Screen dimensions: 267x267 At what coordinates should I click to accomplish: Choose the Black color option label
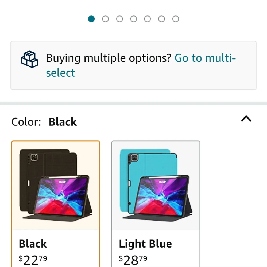(x=33, y=244)
